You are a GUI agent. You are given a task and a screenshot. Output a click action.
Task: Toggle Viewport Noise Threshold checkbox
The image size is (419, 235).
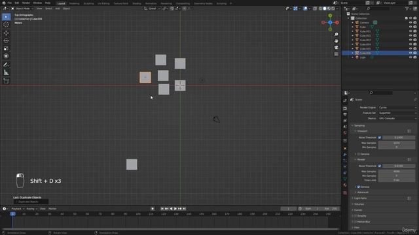380,138
